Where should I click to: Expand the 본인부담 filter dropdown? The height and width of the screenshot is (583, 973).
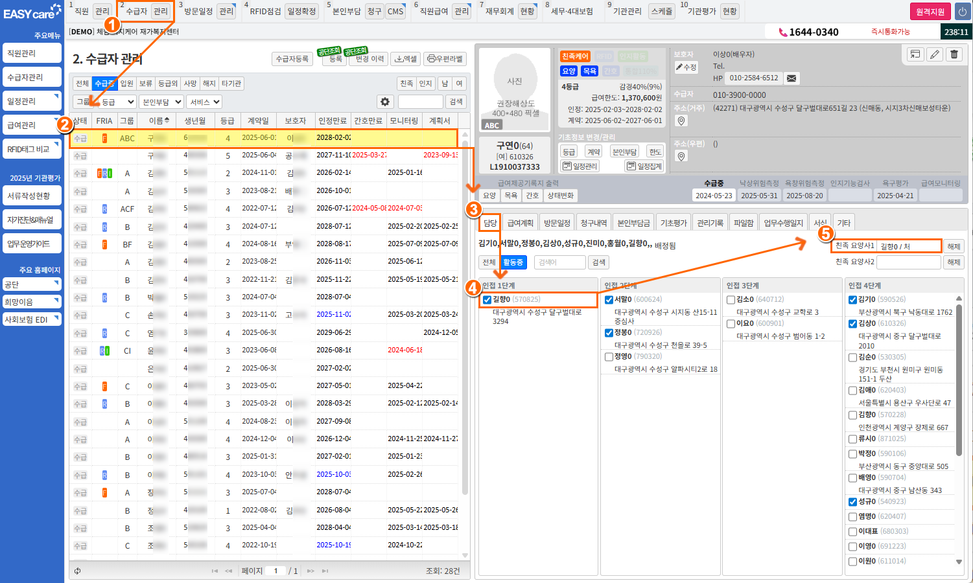pos(161,102)
